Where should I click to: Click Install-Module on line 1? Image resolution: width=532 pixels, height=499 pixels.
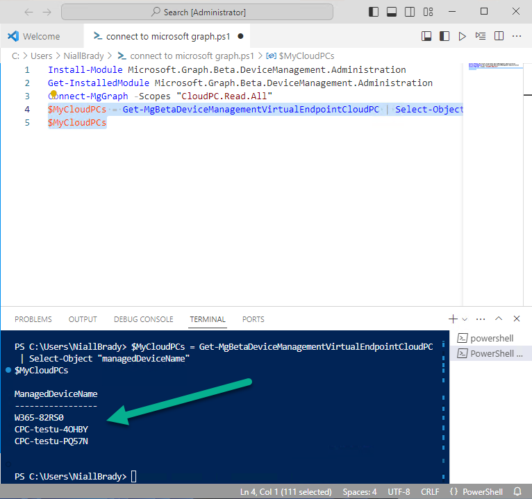85,70
